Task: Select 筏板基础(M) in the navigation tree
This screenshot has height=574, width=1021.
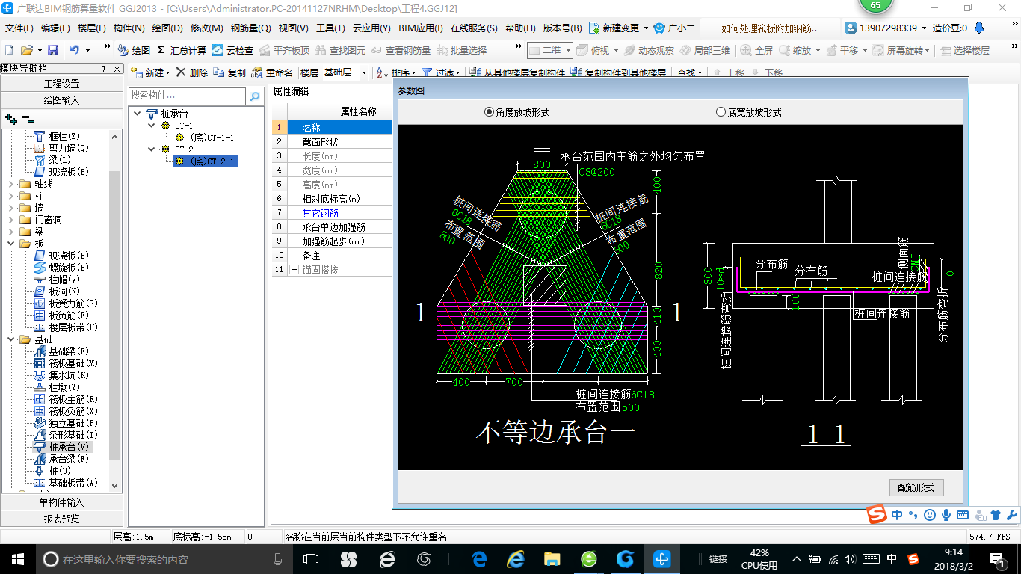Action: click(x=67, y=362)
